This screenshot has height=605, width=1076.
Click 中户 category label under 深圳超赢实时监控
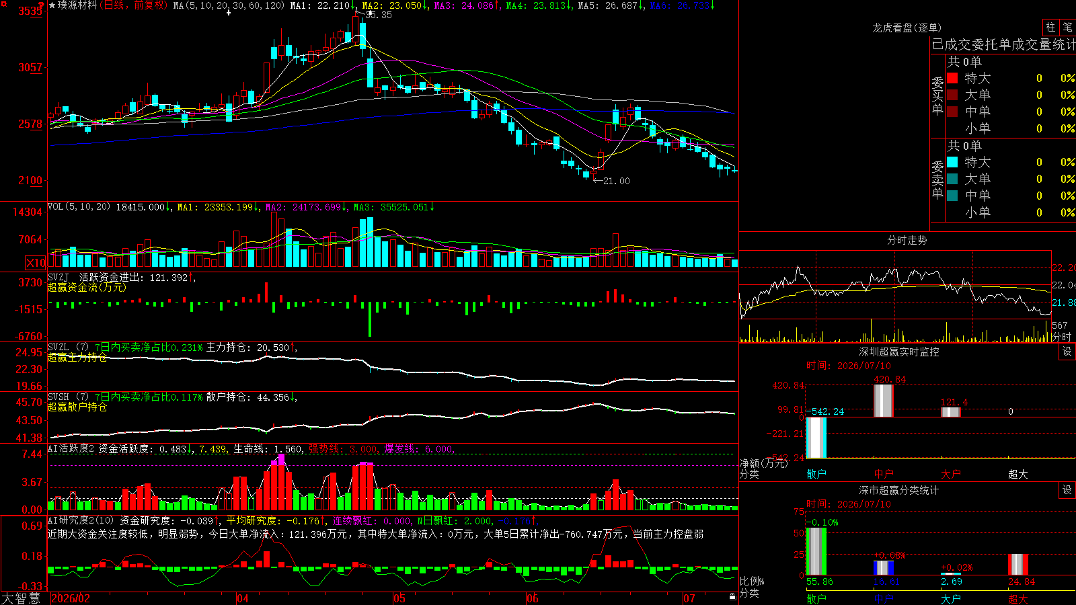coord(884,474)
